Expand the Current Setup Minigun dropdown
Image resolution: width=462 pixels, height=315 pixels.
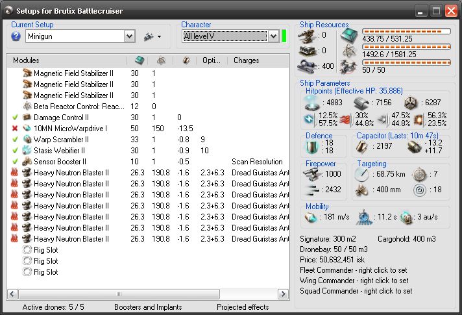click(x=129, y=36)
